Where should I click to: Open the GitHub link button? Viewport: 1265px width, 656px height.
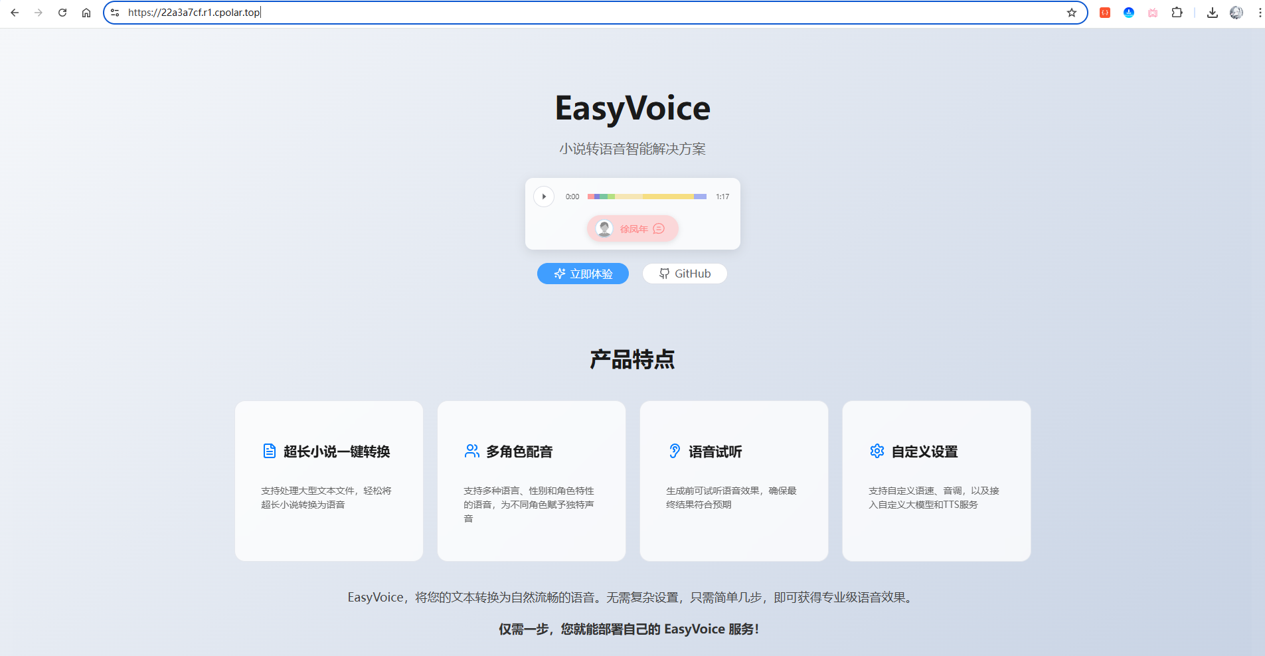(685, 274)
